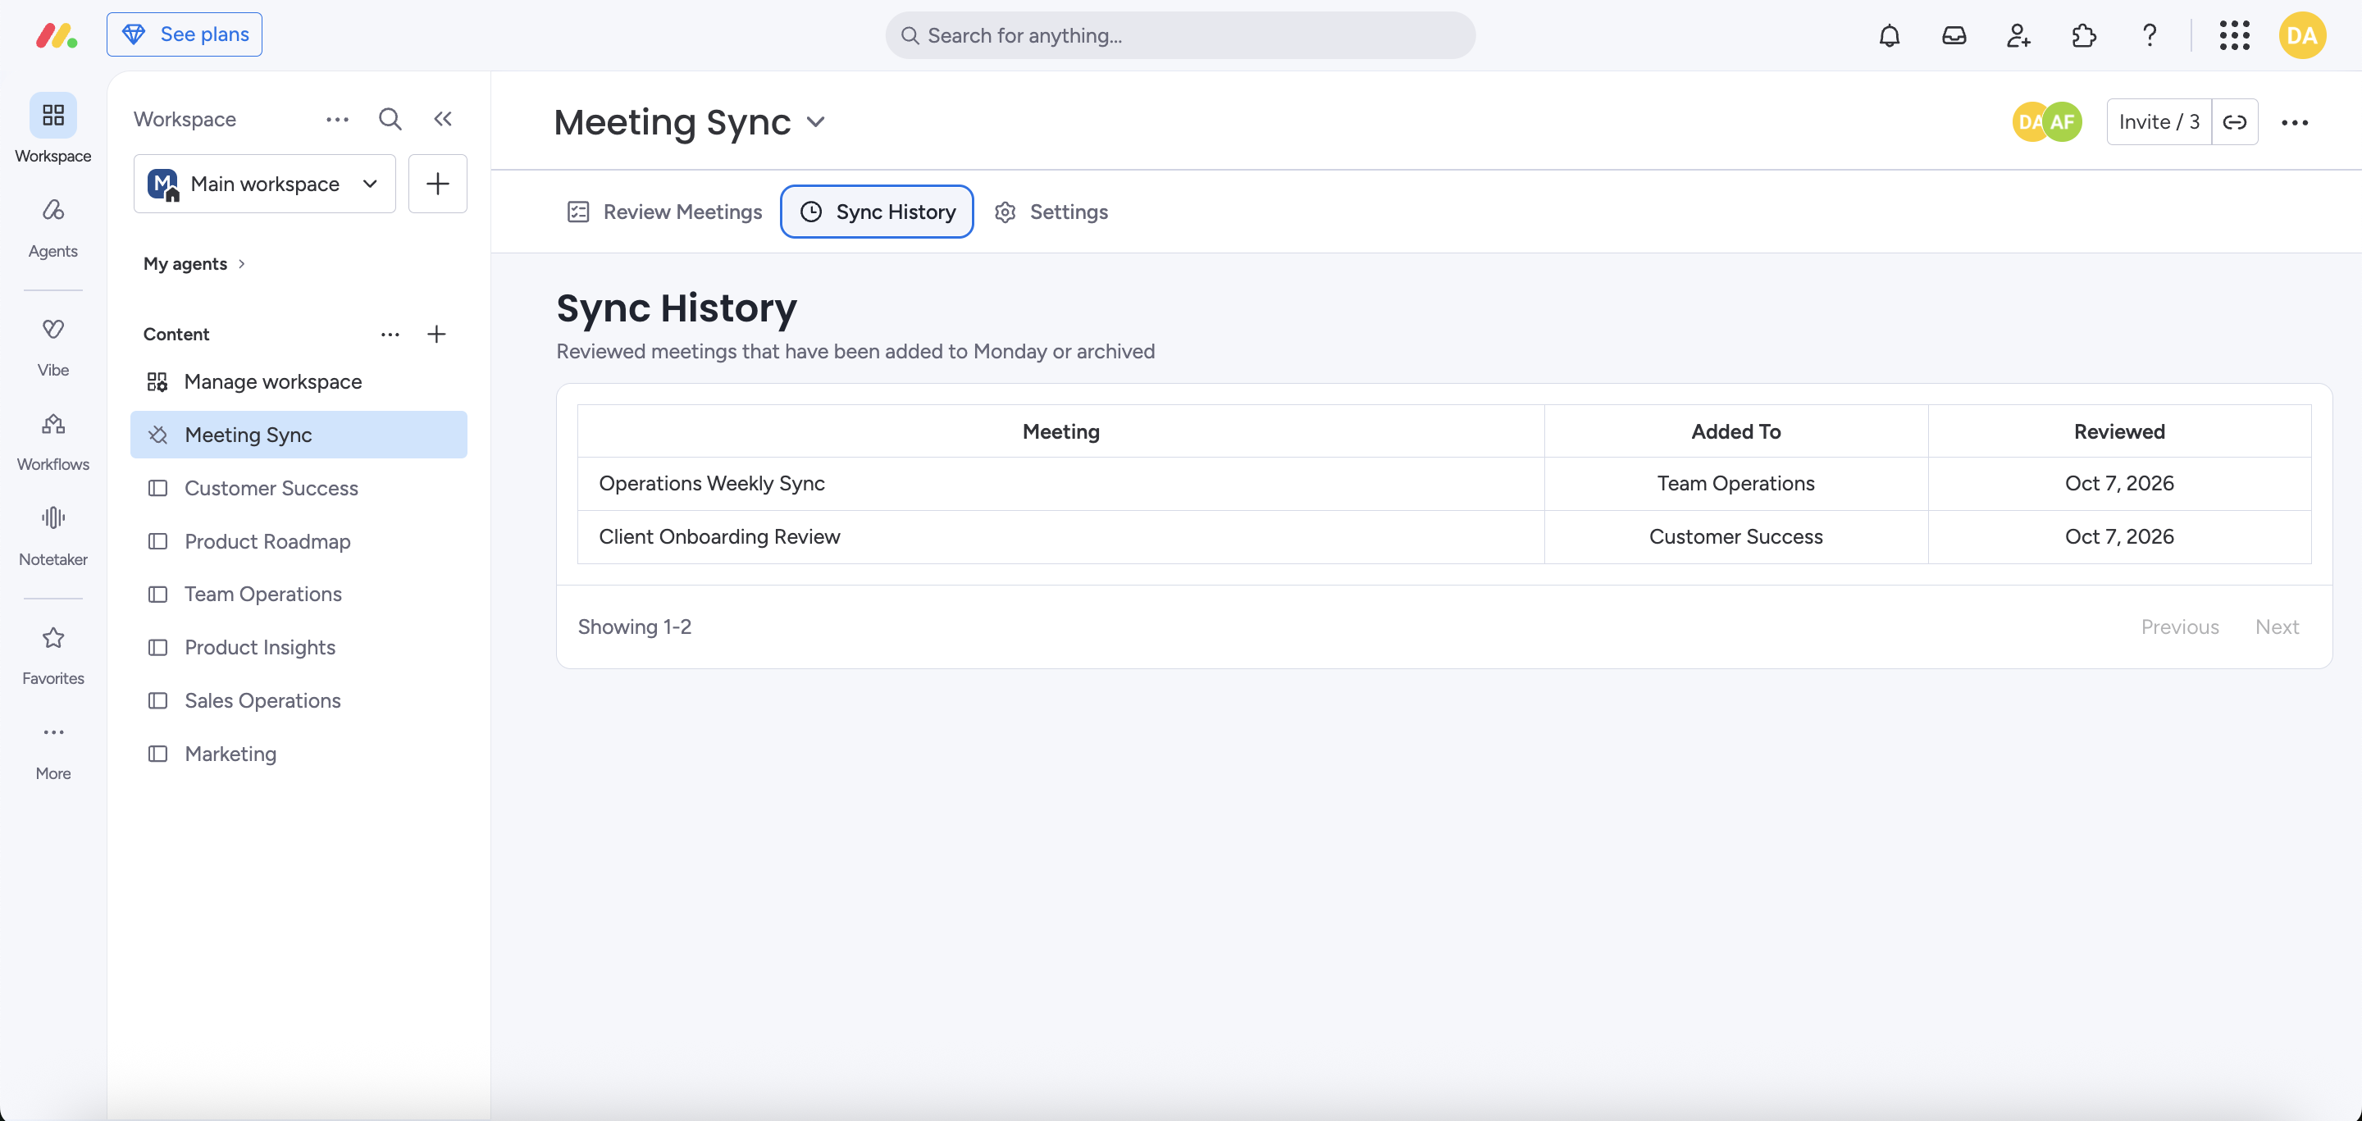This screenshot has width=2362, height=1121.
Task: Open the Content section ellipsis menu
Action: click(390, 335)
